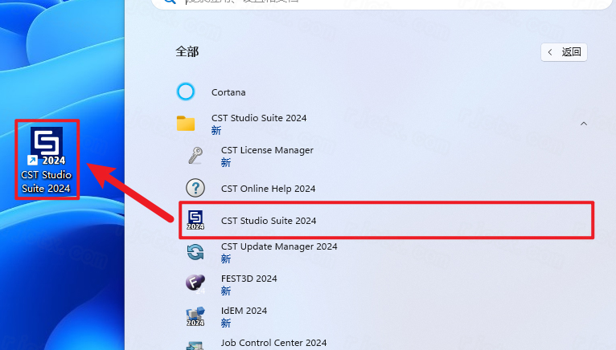616x350 pixels.
Task: Launch FEST3D 2024 via its text label
Action: (248, 279)
